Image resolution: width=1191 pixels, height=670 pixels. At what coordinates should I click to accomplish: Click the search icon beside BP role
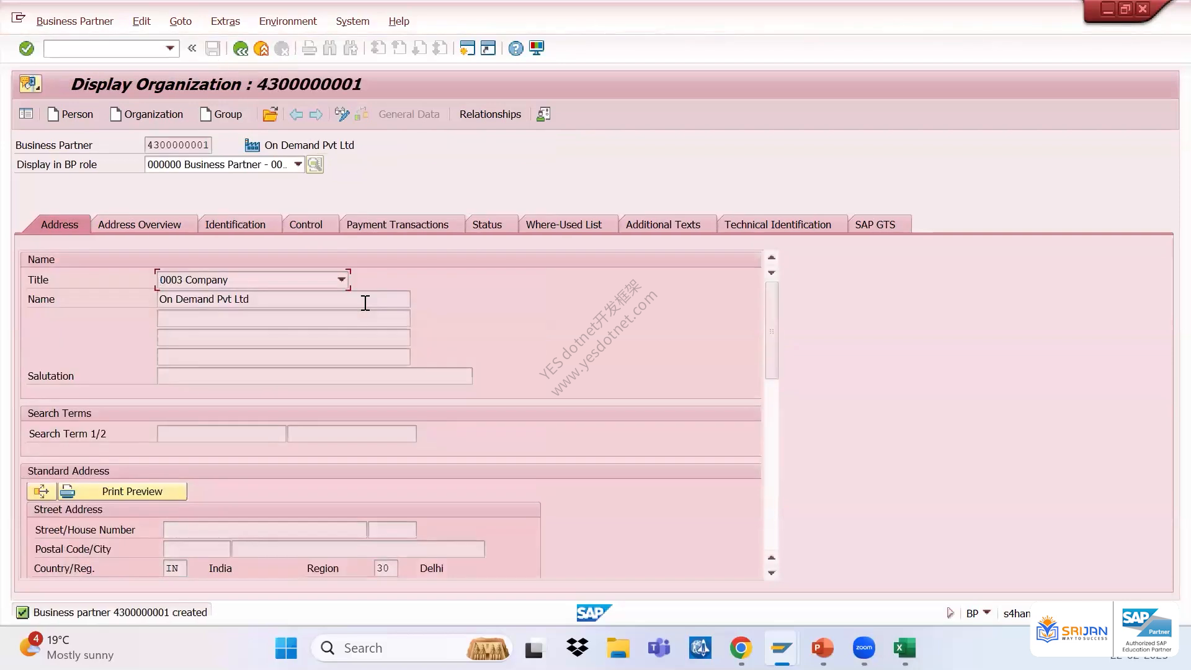pyautogui.click(x=315, y=164)
